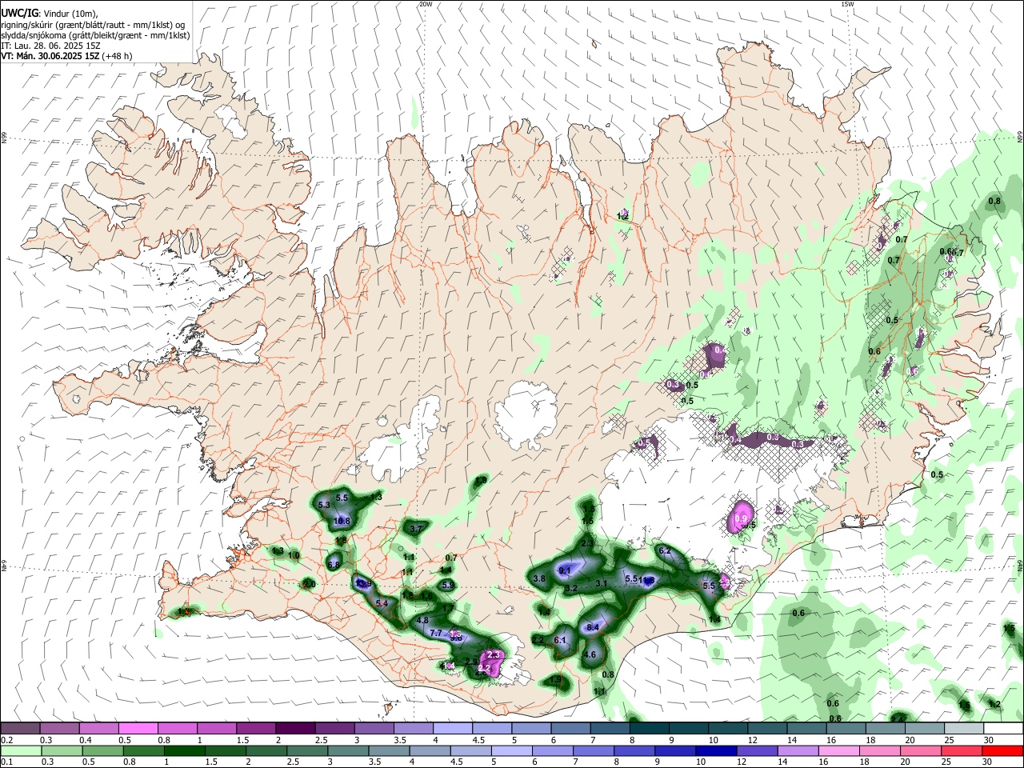Click the '9.1' precipitation value
The width and height of the screenshot is (1024, 768).
tap(565, 570)
